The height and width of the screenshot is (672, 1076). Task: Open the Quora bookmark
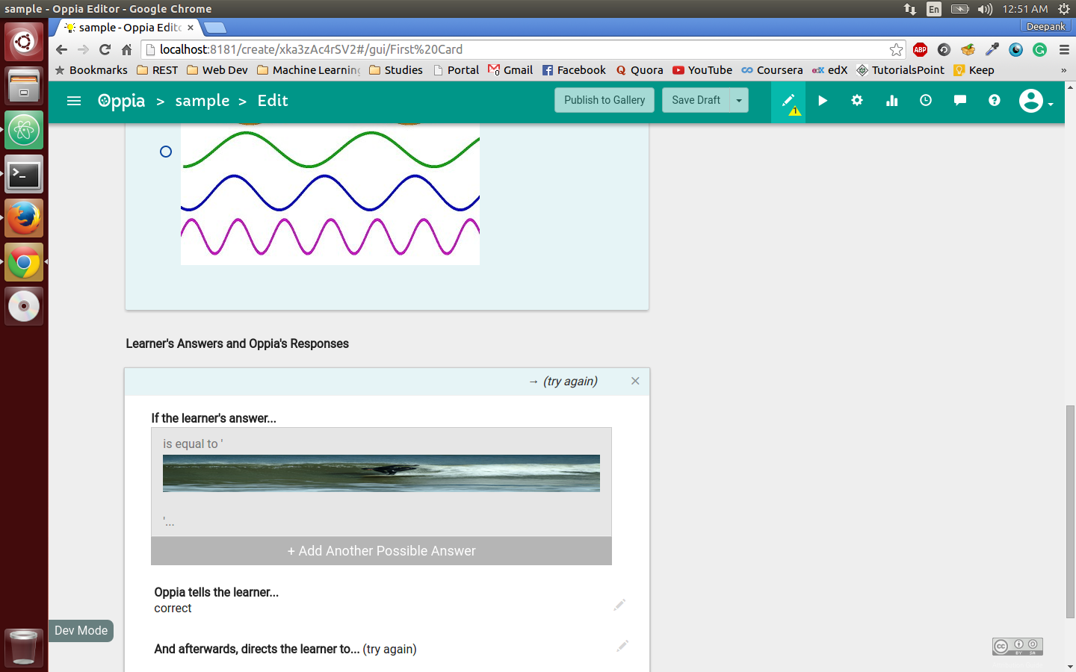tap(640, 70)
